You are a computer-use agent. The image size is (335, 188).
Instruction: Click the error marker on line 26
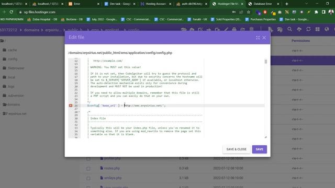[x=71, y=105]
